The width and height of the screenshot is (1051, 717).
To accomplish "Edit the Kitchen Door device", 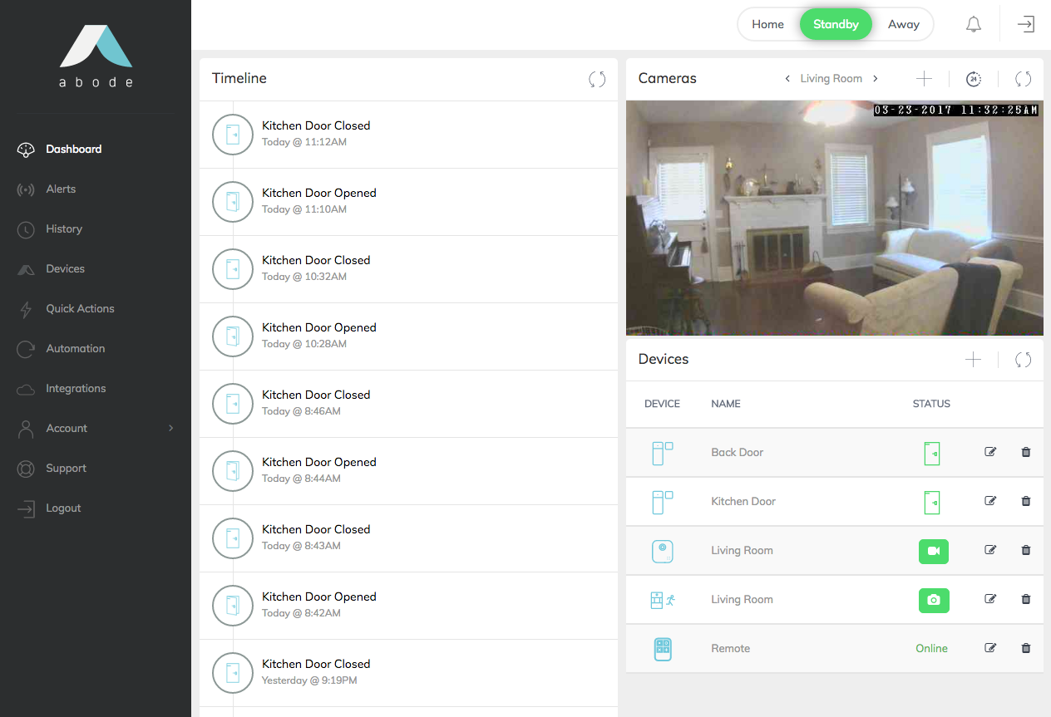I will point(990,501).
